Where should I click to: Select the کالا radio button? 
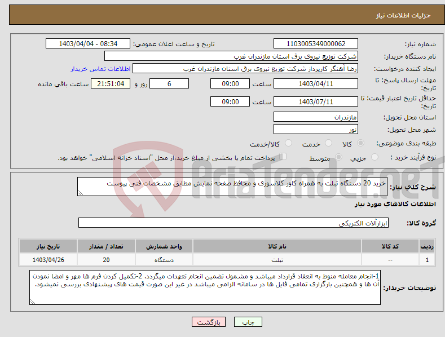pyautogui.click(x=361, y=143)
